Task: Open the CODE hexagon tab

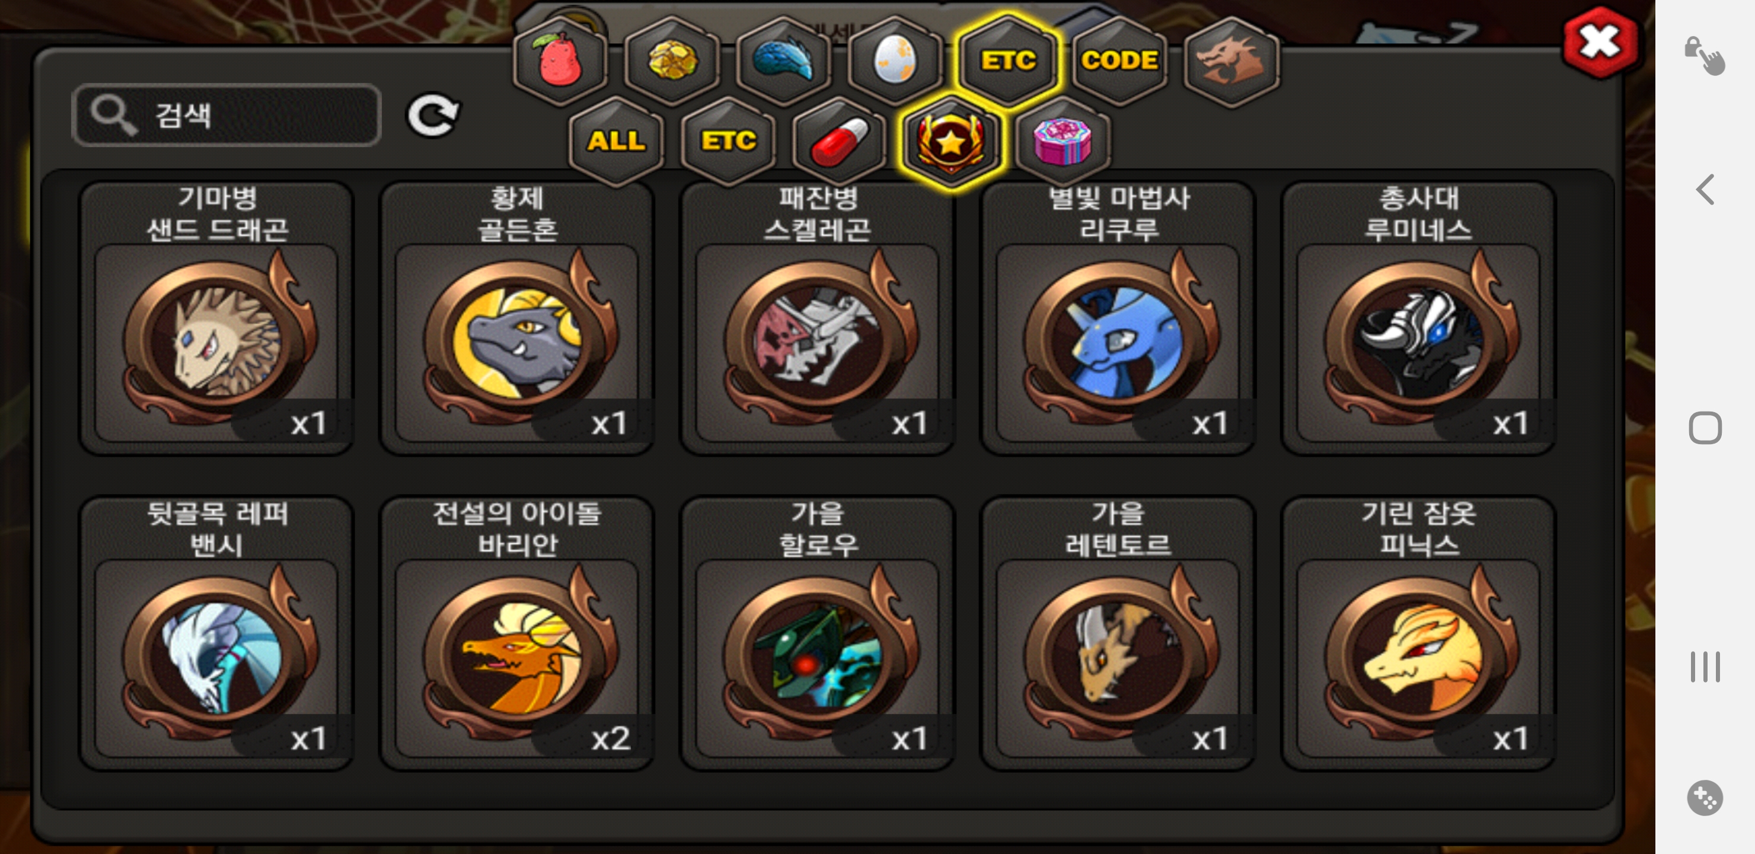Action: (x=1119, y=60)
